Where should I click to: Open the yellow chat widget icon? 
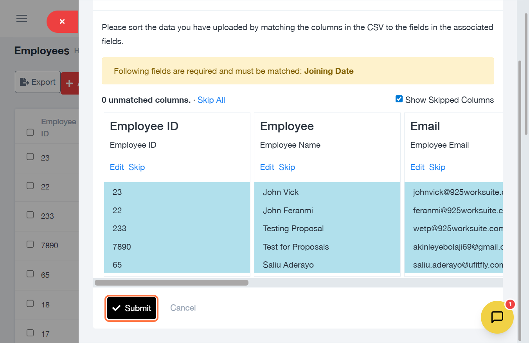tap(497, 317)
